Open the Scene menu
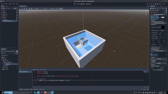 coord(2,4)
